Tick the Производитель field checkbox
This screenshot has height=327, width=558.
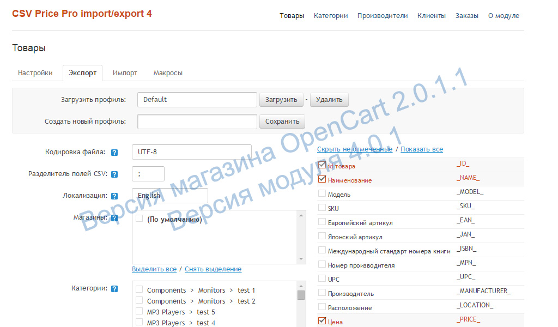click(322, 293)
